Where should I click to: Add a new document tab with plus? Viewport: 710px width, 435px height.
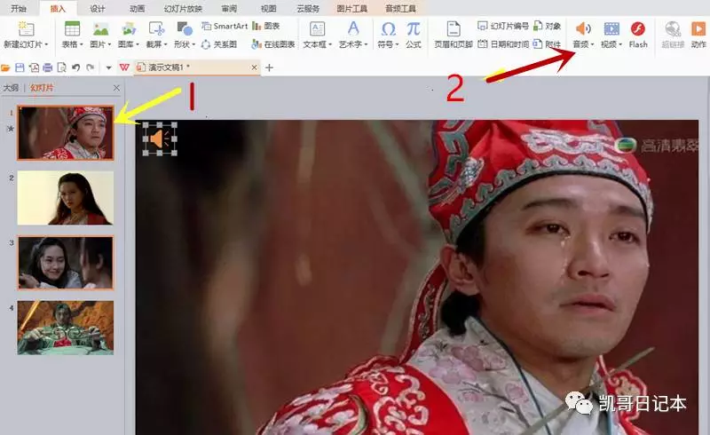[x=269, y=67]
